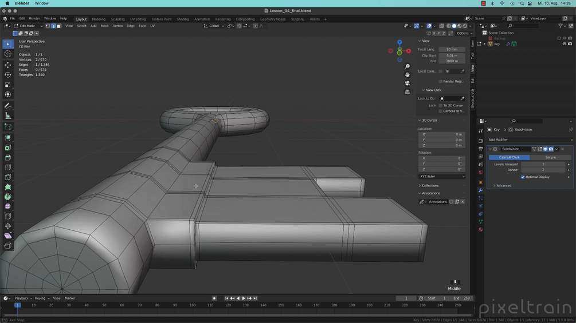576x323 pixels.
Task: Jump to the timeline end frame
Action: [x=255, y=298]
